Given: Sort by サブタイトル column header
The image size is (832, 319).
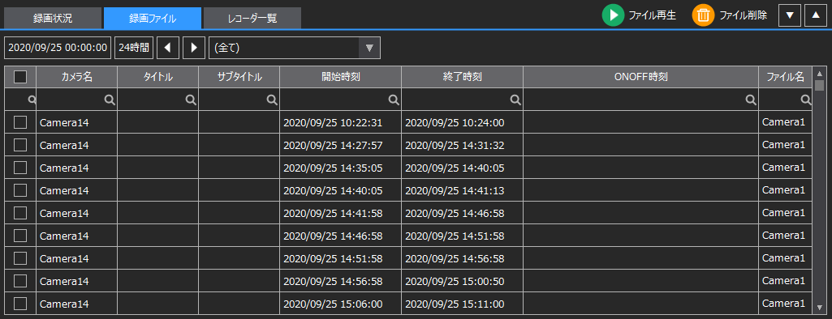Looking at the screenshot, I should click(239, 77).
